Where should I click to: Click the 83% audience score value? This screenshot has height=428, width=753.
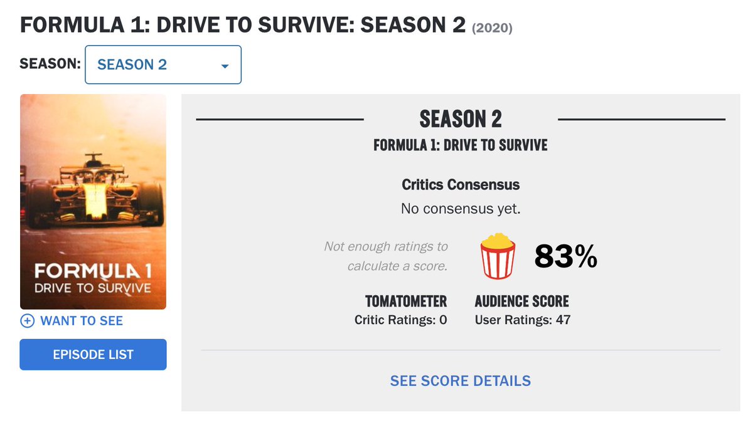pyautogui.click(x=566, y=256)
